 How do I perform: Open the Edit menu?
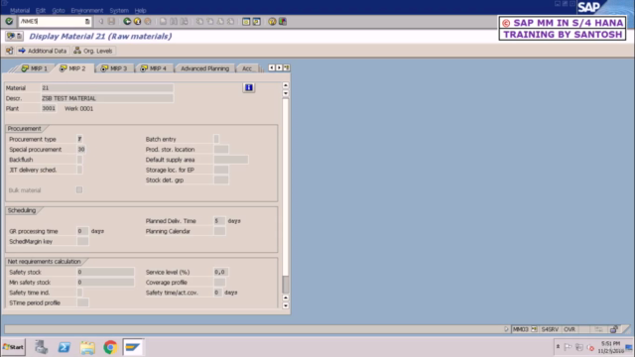[x=41, y=11]
